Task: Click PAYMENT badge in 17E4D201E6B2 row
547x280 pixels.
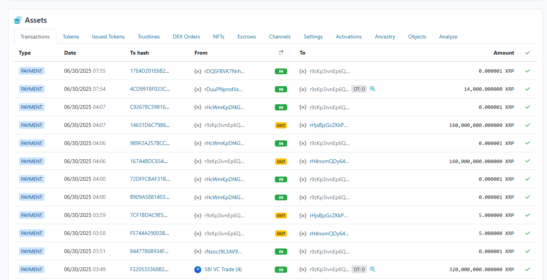Action: (32, 71)
